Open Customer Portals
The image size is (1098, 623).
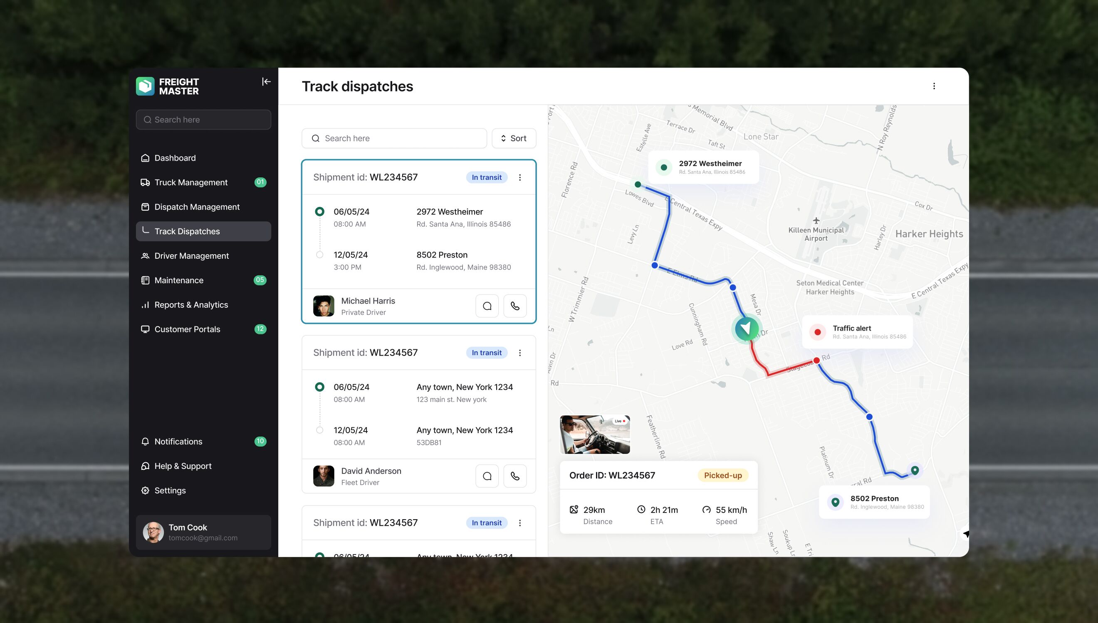tap(203, 329)
